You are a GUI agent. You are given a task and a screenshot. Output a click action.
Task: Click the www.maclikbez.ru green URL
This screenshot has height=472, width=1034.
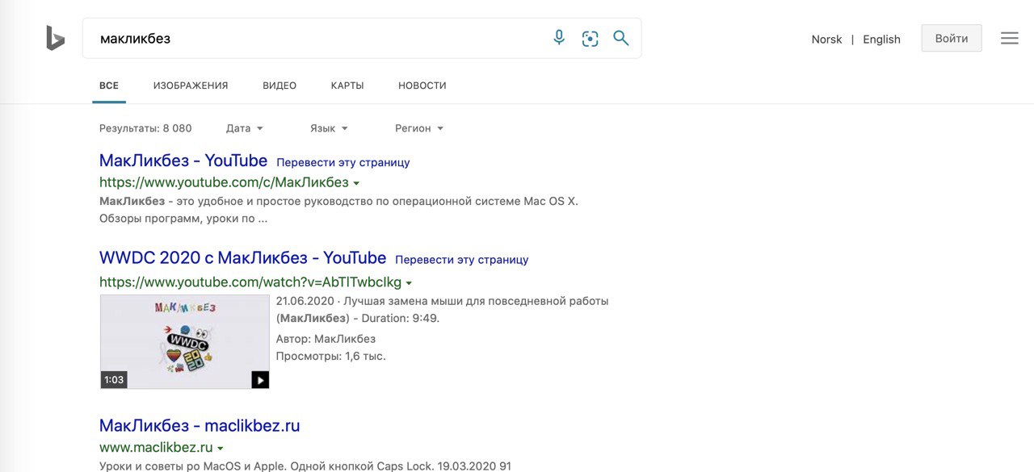[x=156, y=447]
